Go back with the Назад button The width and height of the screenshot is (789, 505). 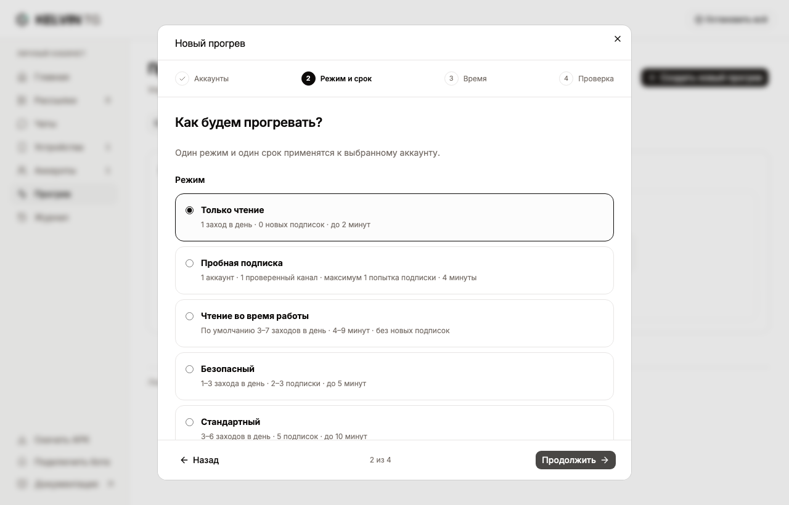199,460
